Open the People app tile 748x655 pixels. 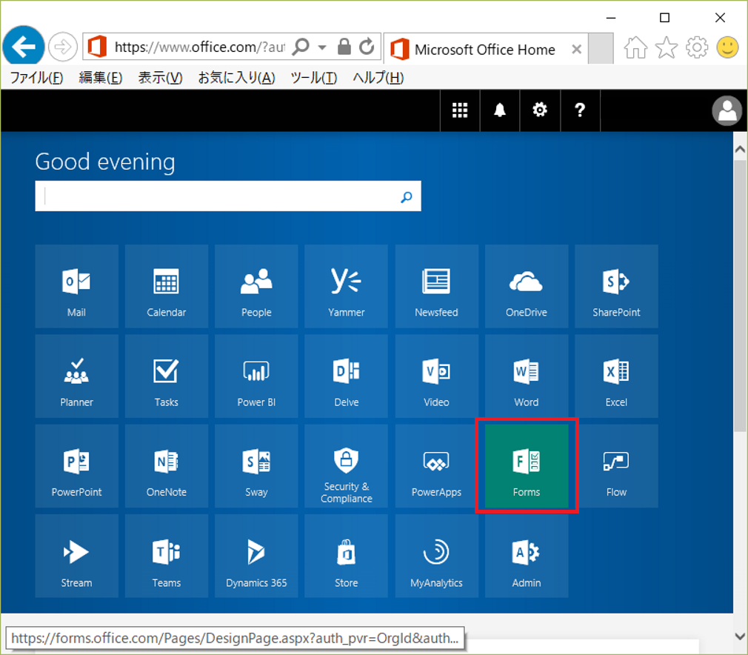256,286
